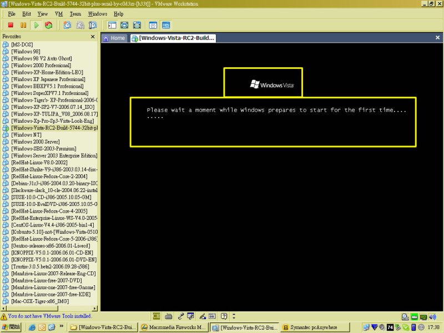This screenshot has width=444, height=333.
Task: Click the red Power Off button
Action: tap(10, 25)
